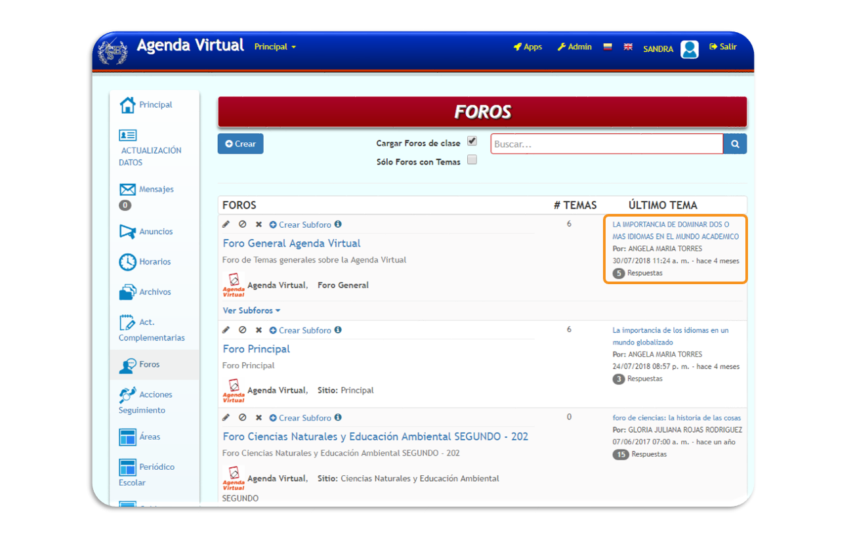
Task: Select Anuncios sidebar menu item
Action: click(156, 232)
